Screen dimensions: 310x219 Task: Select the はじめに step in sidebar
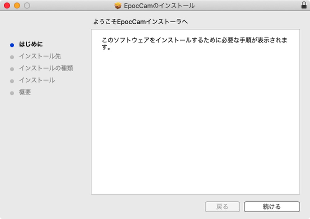tap(31, 44)
